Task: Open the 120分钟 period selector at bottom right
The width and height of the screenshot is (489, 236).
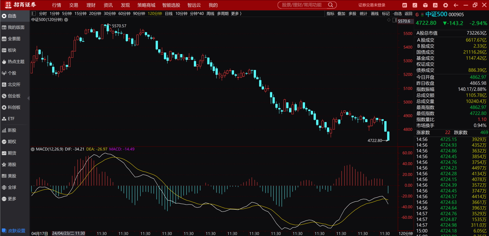Action: click(406, 233)
